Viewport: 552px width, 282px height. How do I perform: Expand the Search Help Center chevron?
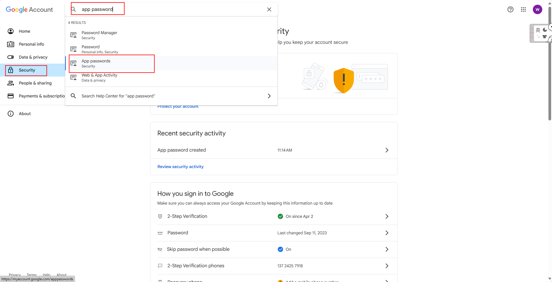point(269,96)
